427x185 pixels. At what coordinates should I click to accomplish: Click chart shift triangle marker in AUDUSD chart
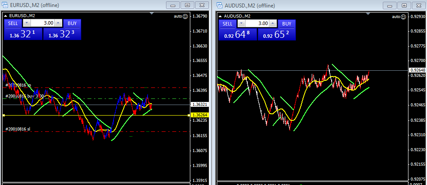click(368, 13)
